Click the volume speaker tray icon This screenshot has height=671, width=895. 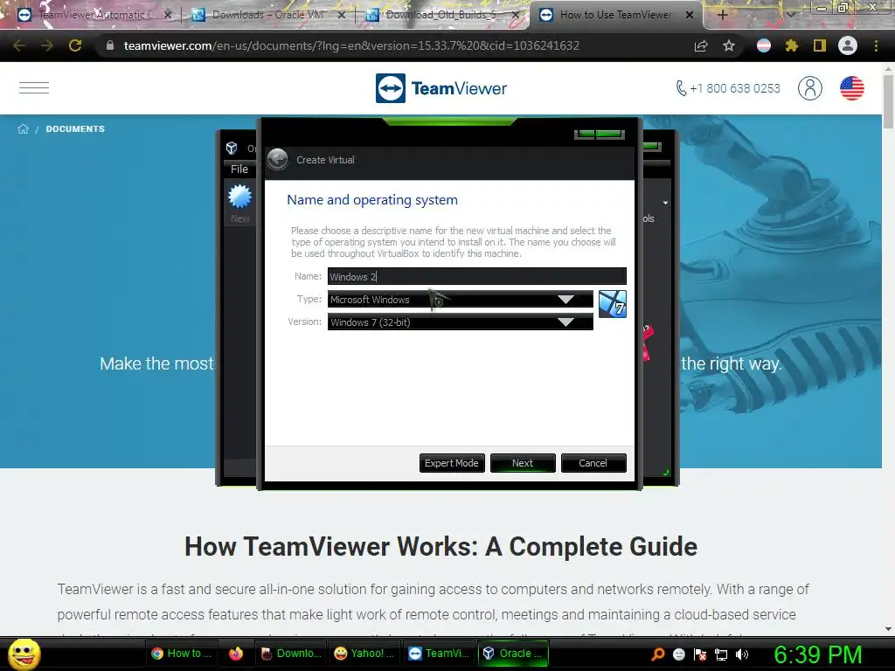point(742,654)
